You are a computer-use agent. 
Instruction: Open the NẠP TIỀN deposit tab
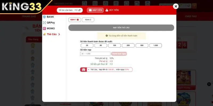click(95, 10)
